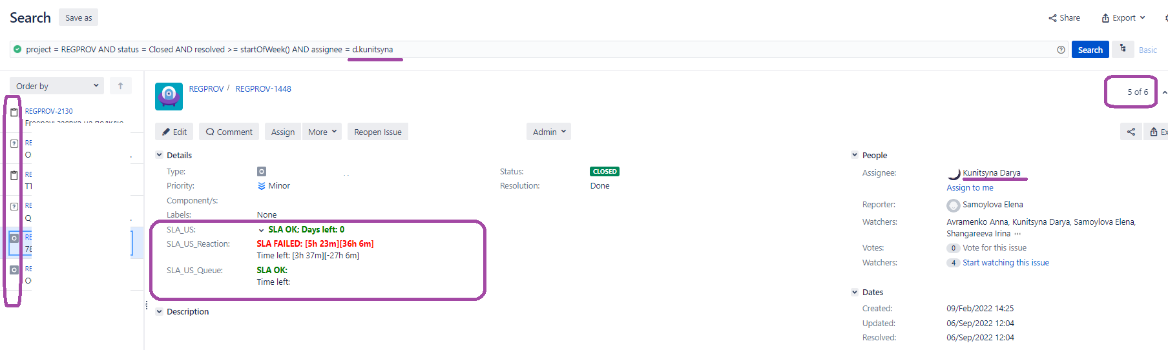Viewport: 1168px width, 361px height.
Task: Click the Minor priority icon
Action: 262,186
